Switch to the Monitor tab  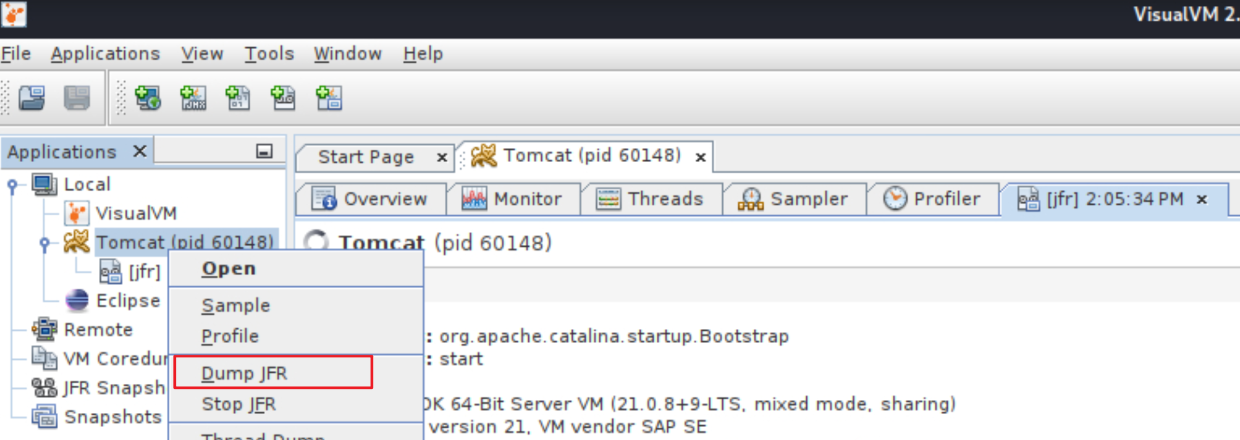click(x=512, y=199)
